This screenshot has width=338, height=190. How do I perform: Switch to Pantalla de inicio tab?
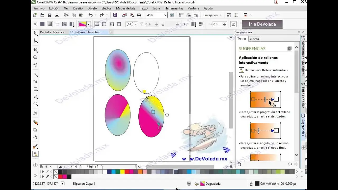click(52, 32)
